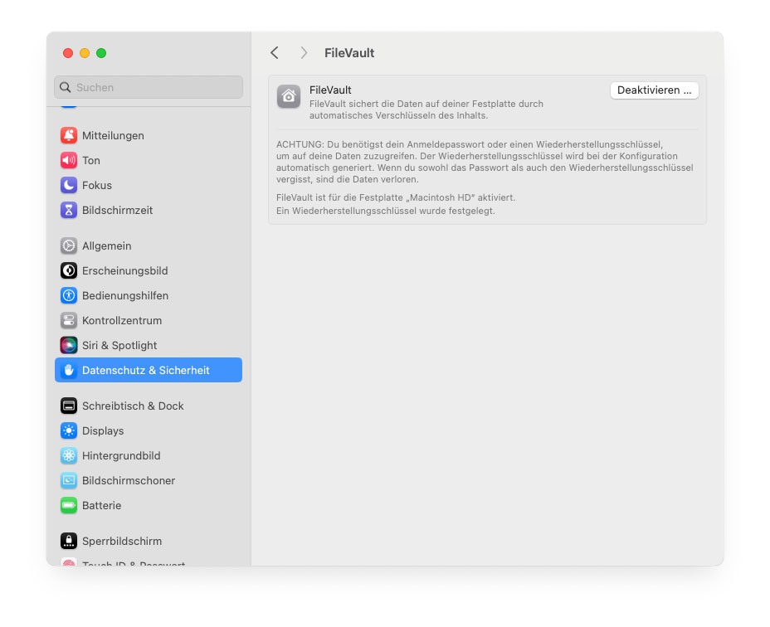Go back with the left chevron
The width and height of the screenshot is (770, 627).
(275, 52)
